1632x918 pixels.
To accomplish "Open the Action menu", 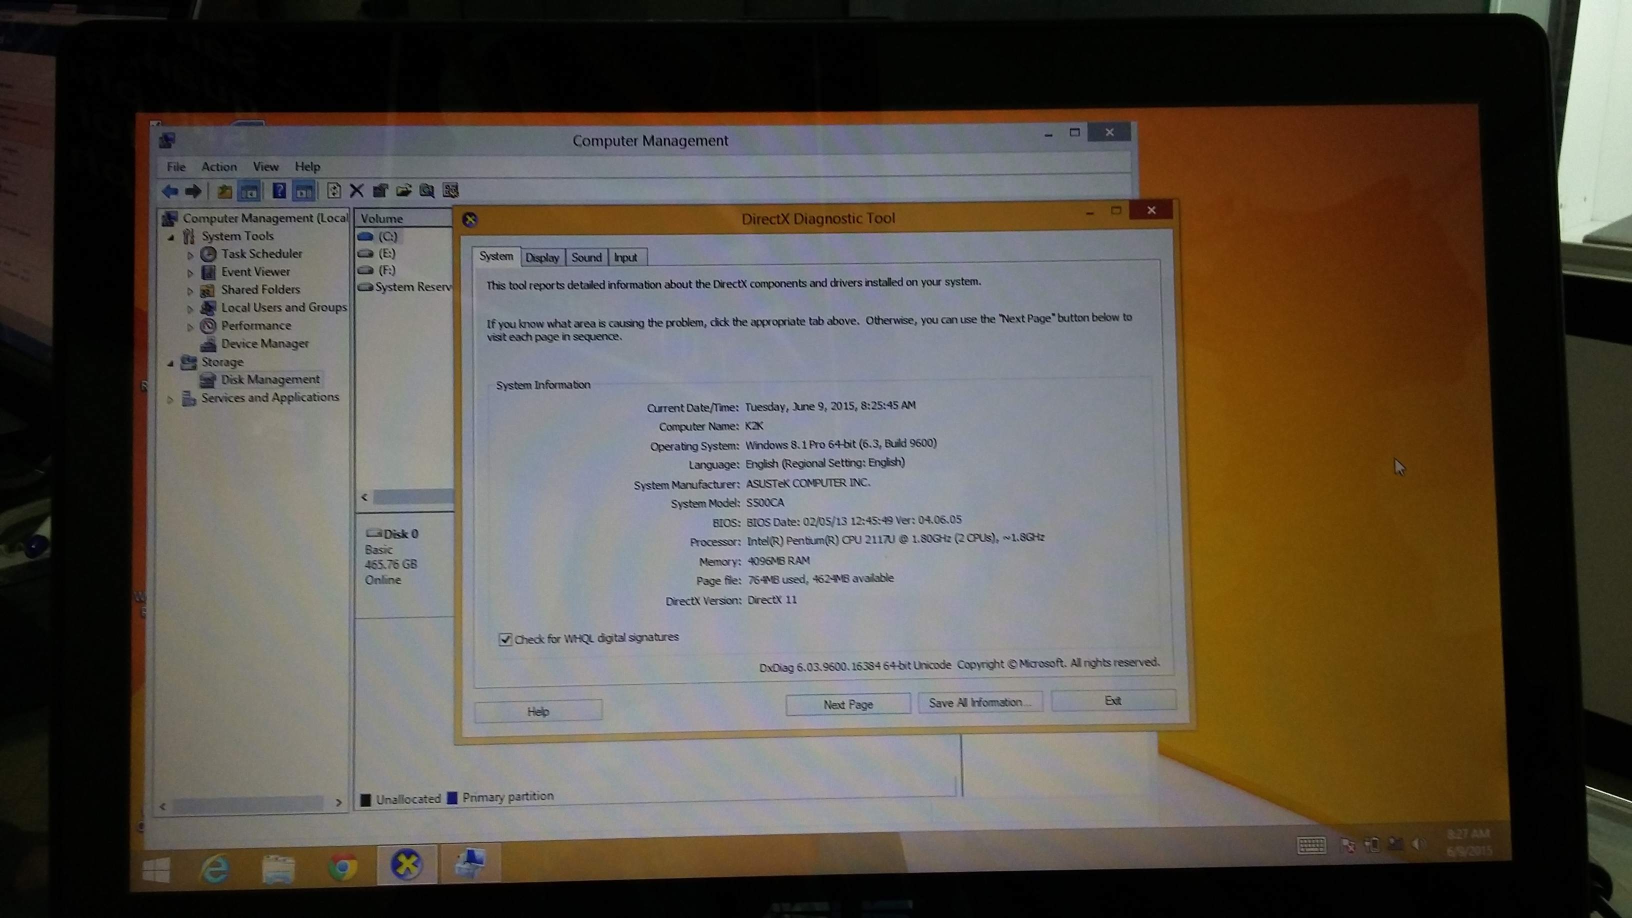I will 218,166.
